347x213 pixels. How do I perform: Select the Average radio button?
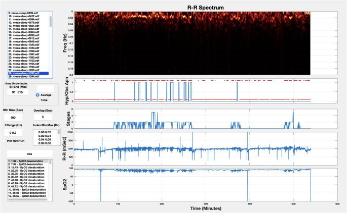click(x=37, y=95)
